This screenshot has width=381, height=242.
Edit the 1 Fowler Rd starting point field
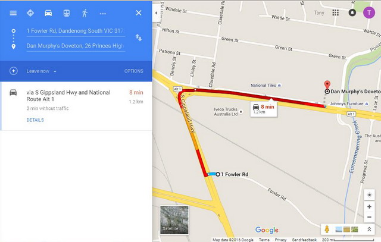coord(76,32)
